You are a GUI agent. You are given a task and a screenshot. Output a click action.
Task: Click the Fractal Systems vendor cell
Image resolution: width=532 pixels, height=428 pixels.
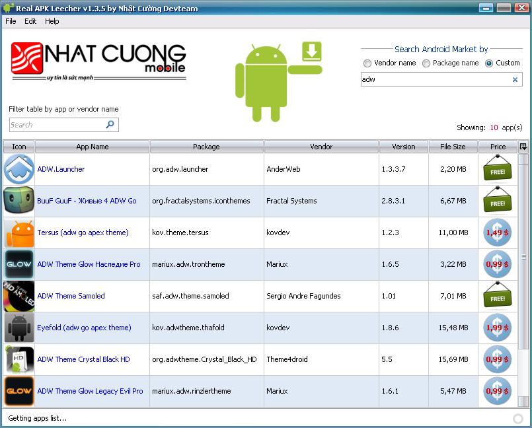click(x=321, y=201)
